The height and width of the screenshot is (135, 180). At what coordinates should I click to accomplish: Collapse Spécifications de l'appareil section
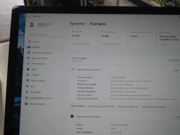click(125, 70)
